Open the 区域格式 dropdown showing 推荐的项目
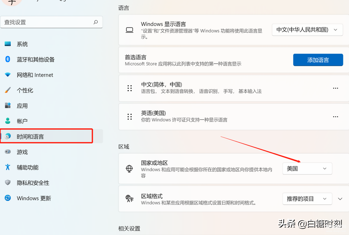The image size is (349, 235). click(307, 199)
